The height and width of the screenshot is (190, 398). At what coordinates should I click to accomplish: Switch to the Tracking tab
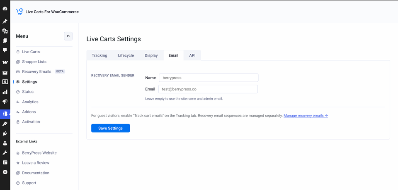[x=99, y=55]
